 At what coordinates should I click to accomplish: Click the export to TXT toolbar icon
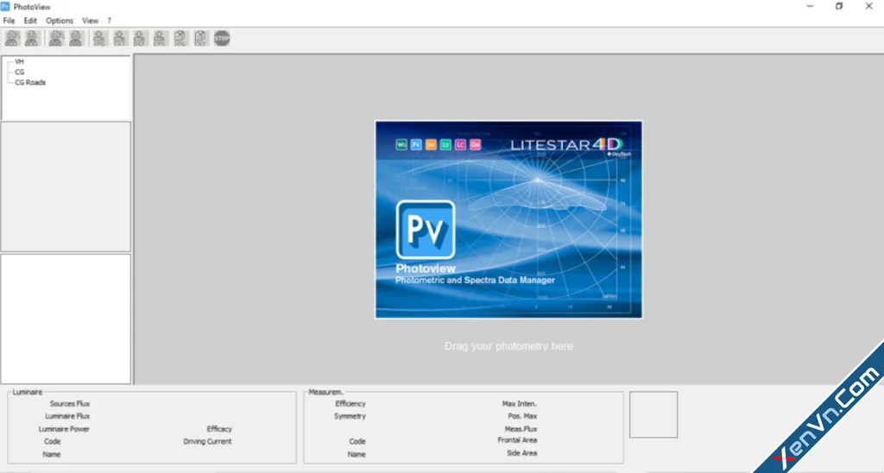tap(120, 38)
